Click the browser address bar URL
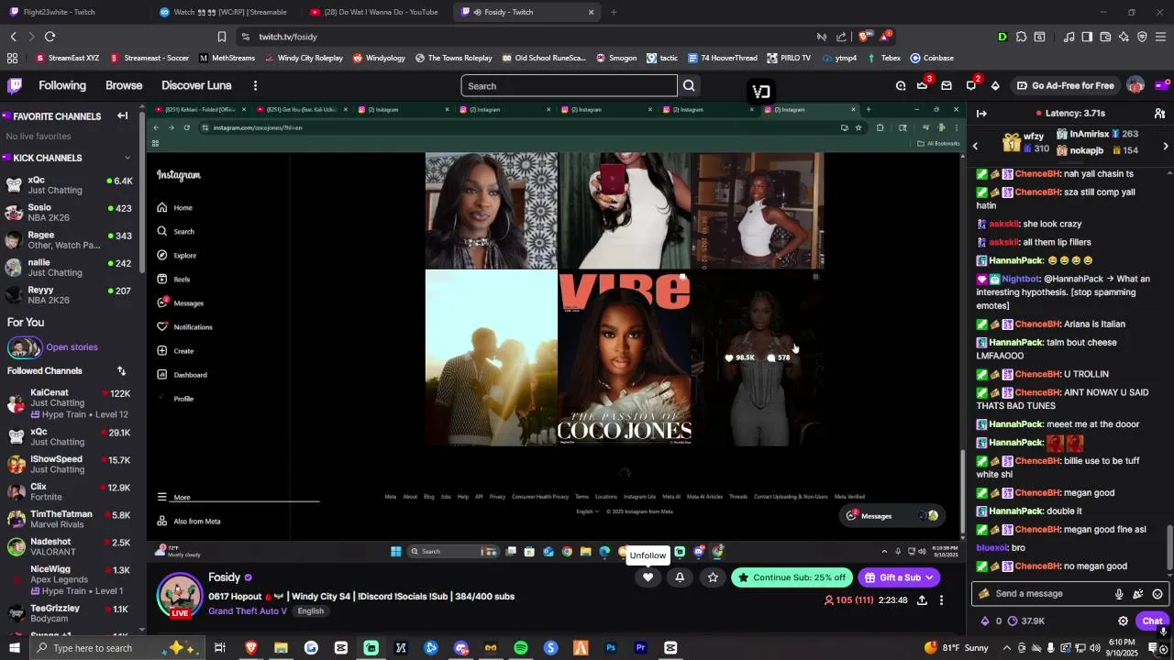The width and height of the screenshot is (1174, 660). point(288,37)
